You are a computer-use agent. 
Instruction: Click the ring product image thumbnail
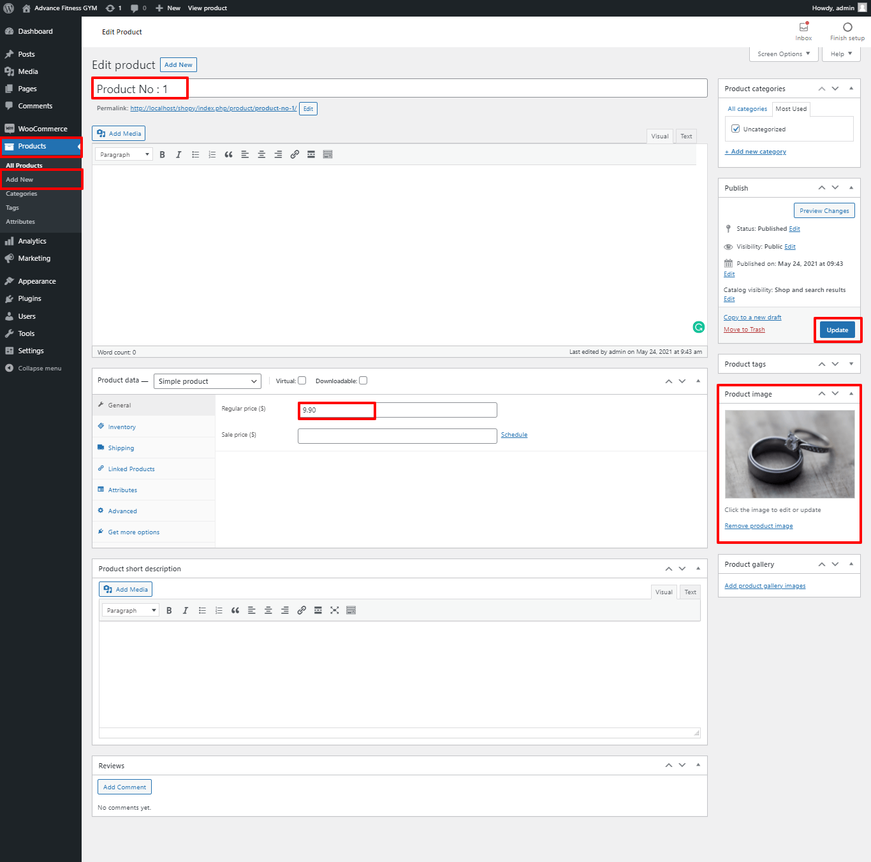pos(789,454)
